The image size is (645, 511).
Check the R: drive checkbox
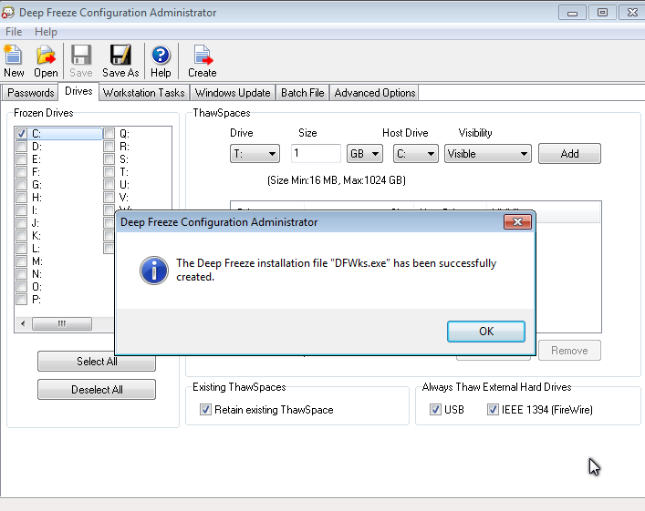pos(109,147)
